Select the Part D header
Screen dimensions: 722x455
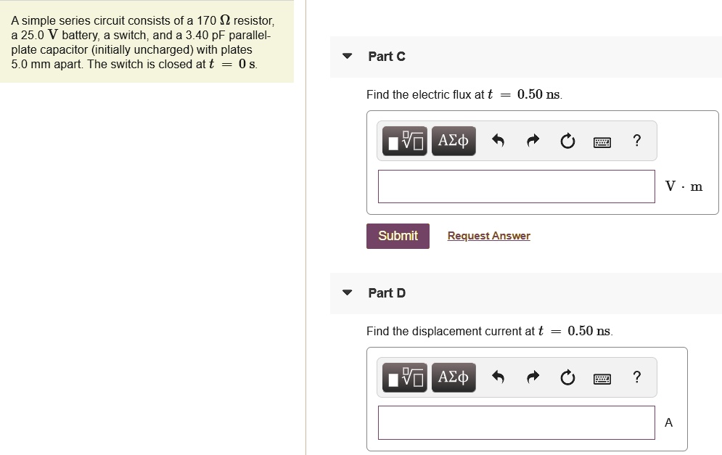pyautogui.click(x=387, y=293)
